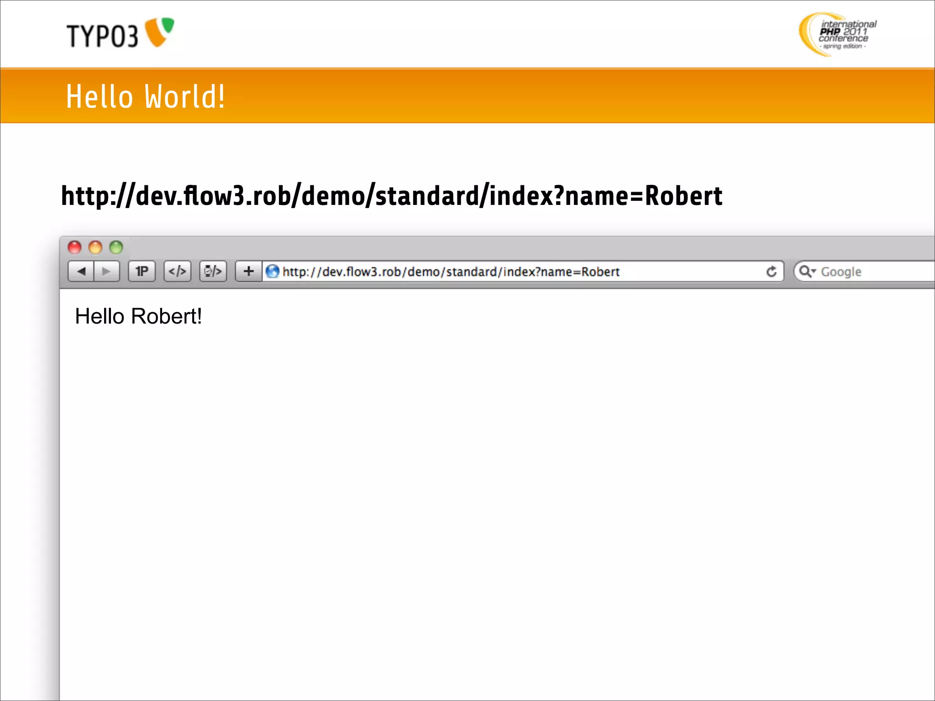935x701 pixels.
Task: Click the globe site icon in address bar
Action: pyautogui.click(x=273, y=272)
